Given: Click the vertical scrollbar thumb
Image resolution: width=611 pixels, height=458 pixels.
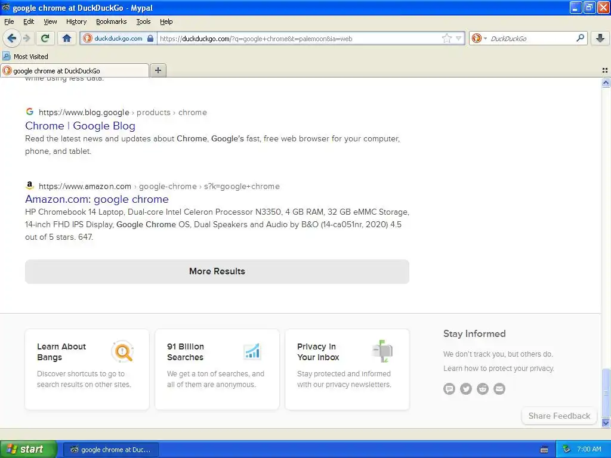Looking at the screenshot, I should tap(606, 392).
